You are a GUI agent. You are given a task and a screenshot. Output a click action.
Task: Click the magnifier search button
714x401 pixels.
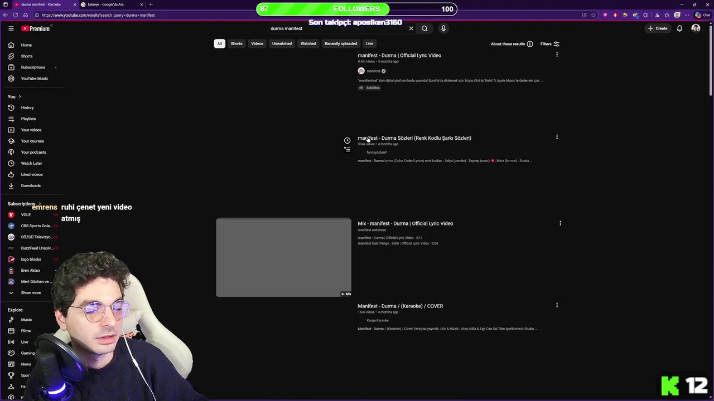tap(424, 28)
